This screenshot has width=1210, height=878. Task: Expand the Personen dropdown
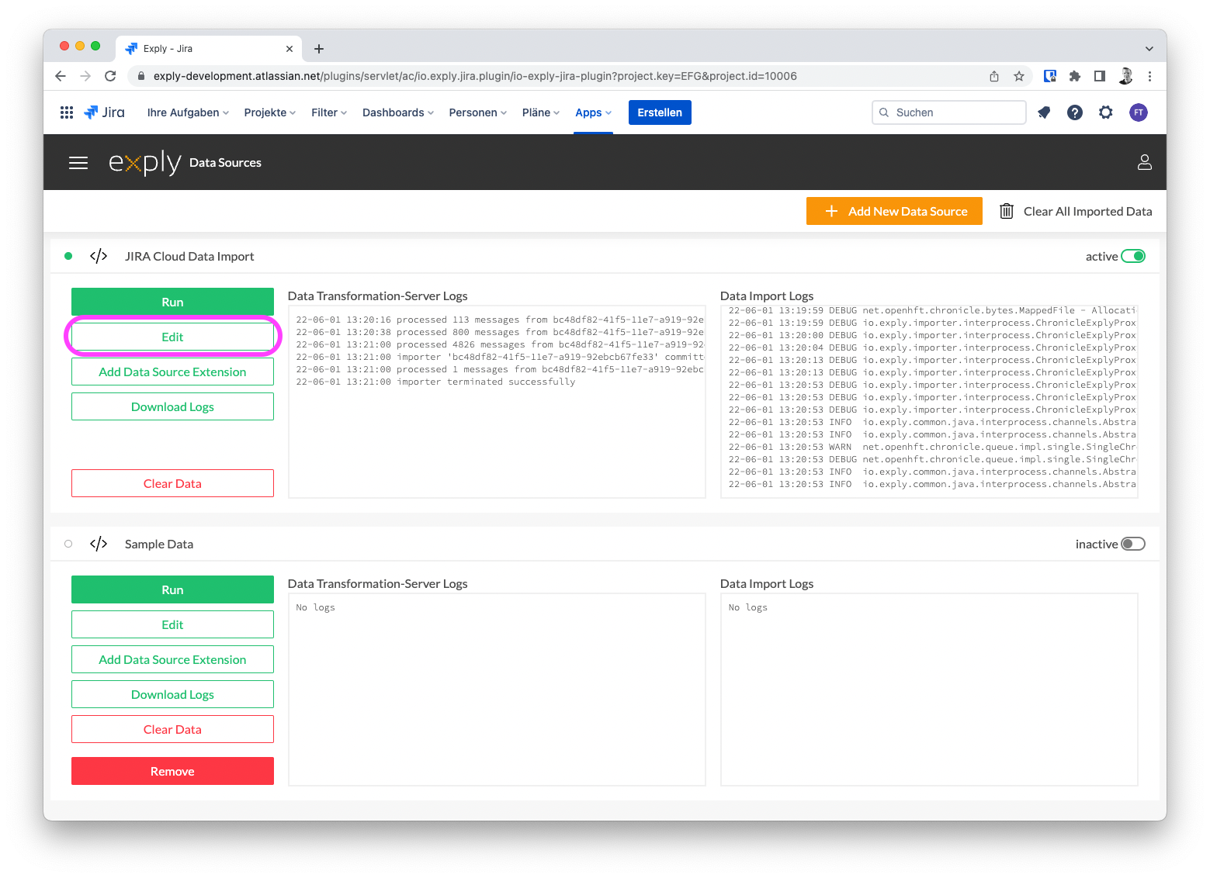[478, 112]
